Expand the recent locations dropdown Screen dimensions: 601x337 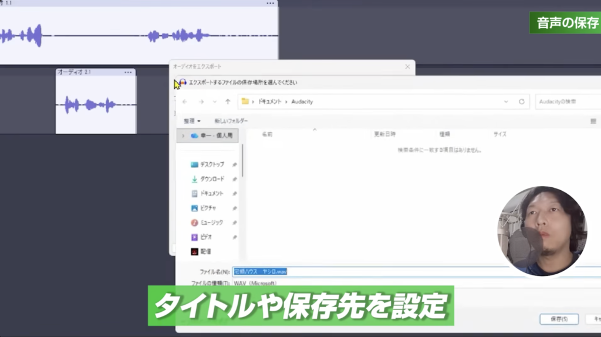point(214,102)
